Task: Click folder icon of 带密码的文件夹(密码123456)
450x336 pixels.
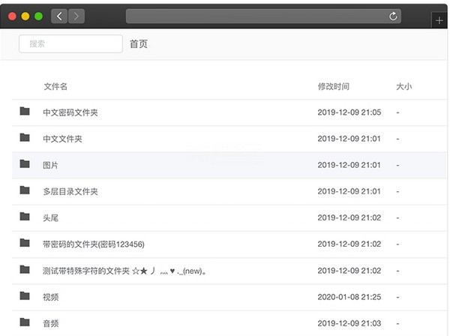Action: pyautogui.click(x=25, y=243)
